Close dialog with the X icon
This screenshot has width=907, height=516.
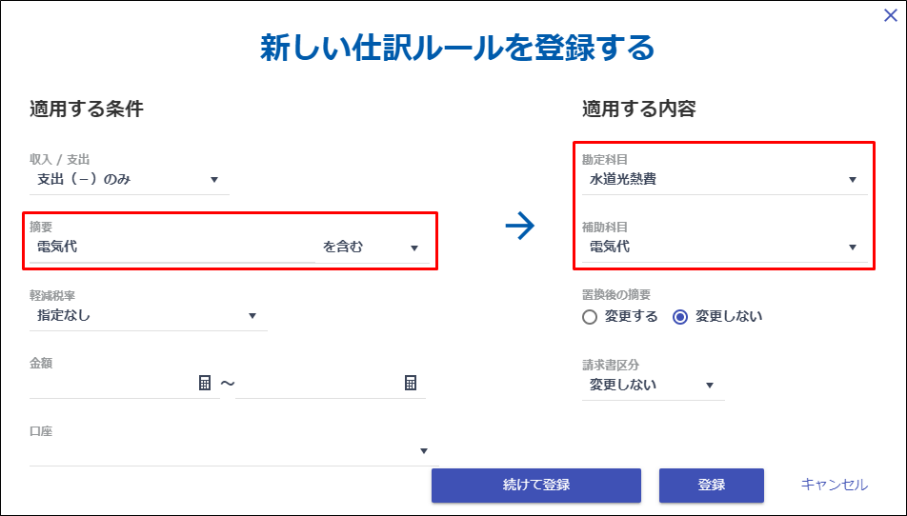coord(890,15)
